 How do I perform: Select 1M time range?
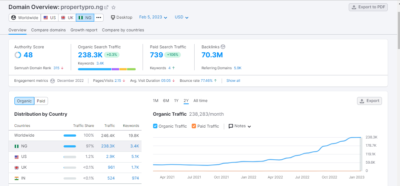(x=156, y=101)
